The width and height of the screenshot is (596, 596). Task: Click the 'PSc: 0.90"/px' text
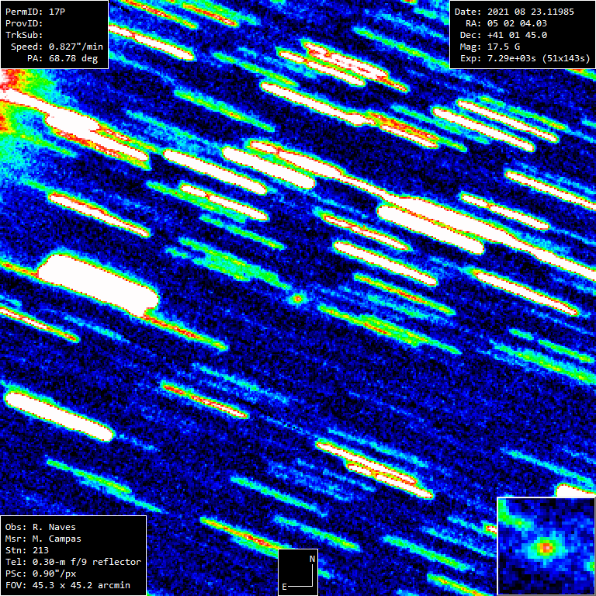(x=40, y=573)
